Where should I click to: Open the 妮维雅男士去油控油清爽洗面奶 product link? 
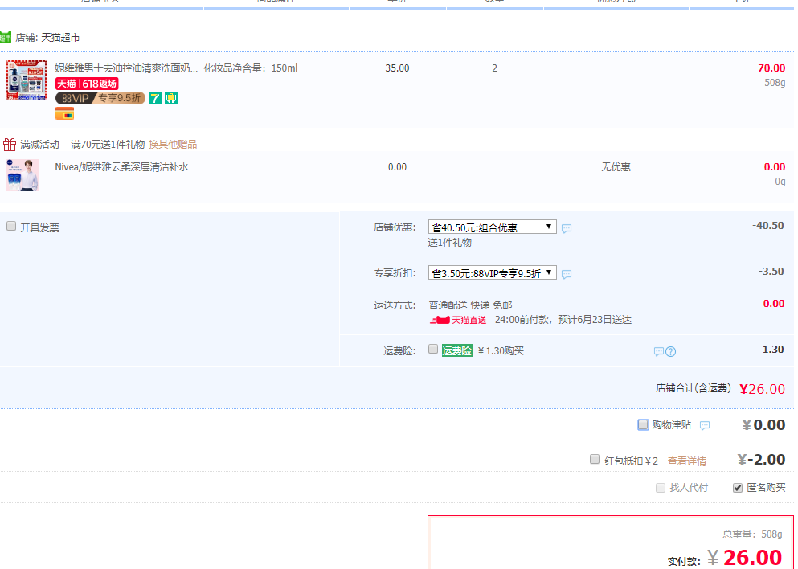[126, 68]
